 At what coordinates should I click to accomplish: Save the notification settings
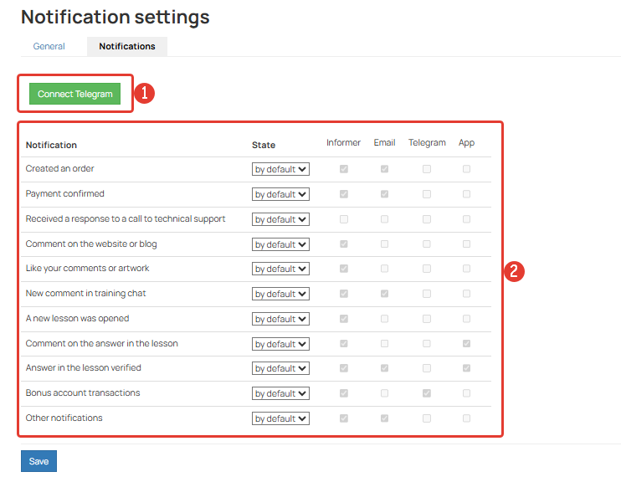[38, 461]
